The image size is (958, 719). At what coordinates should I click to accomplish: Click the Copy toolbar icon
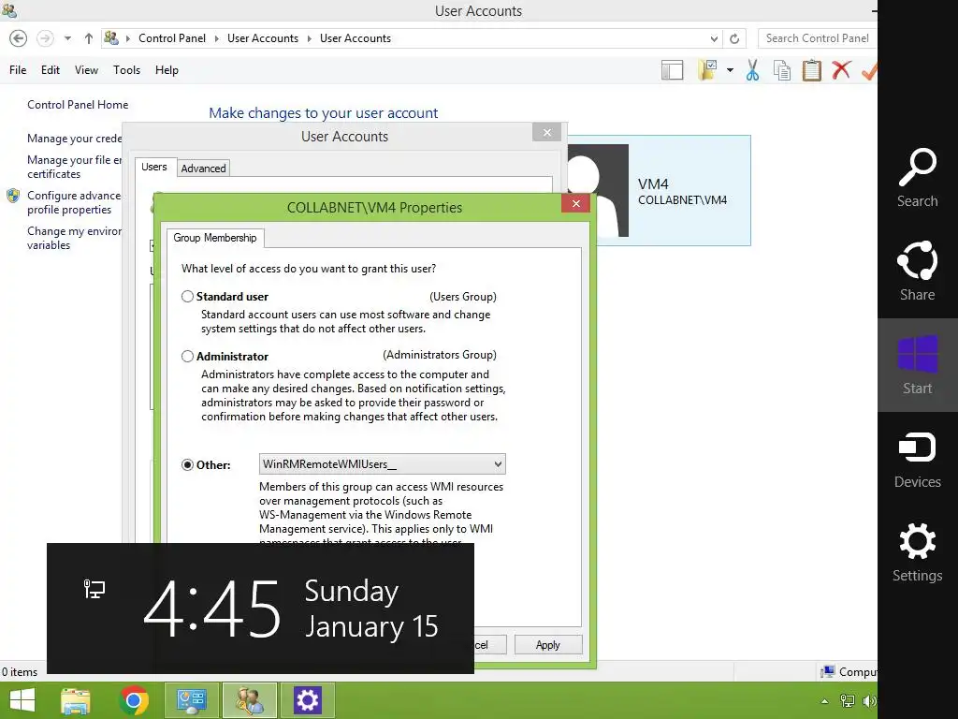tap(782, 70)
